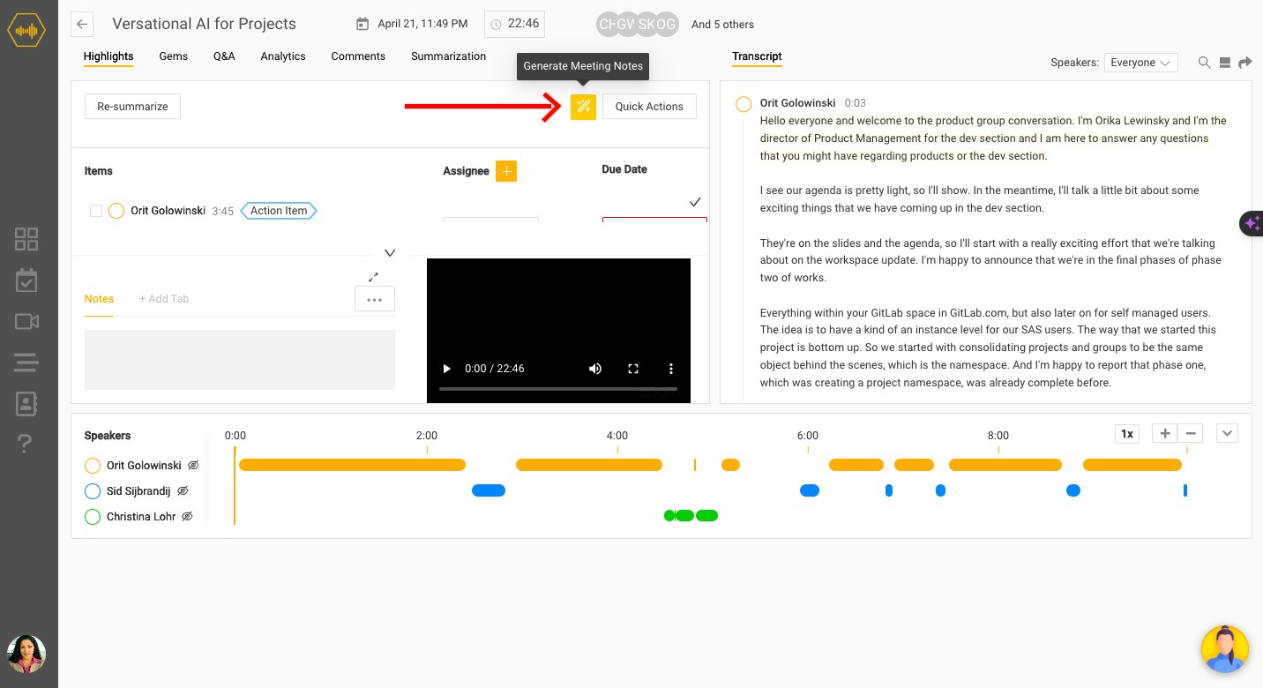Enter fullscreen on the video player
Viewport: 1263px width, 688px height.
point(632,369)
